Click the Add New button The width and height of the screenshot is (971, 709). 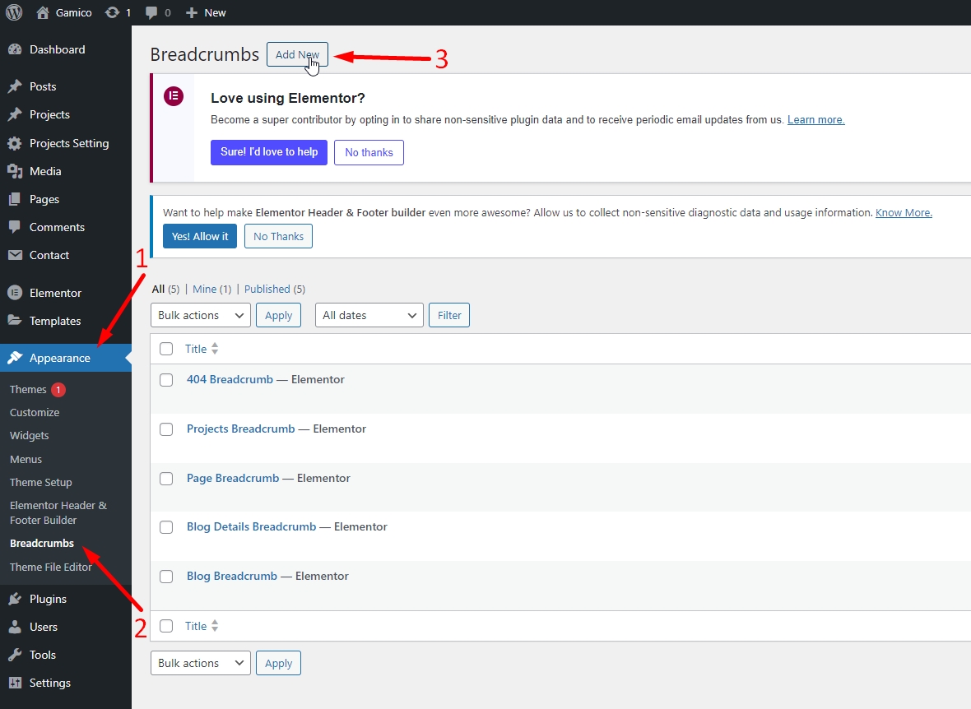(x=297, y=54)
